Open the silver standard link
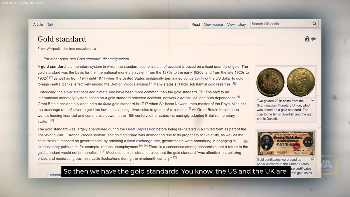Viewport: 350px width, 197px height. (76, 92)
